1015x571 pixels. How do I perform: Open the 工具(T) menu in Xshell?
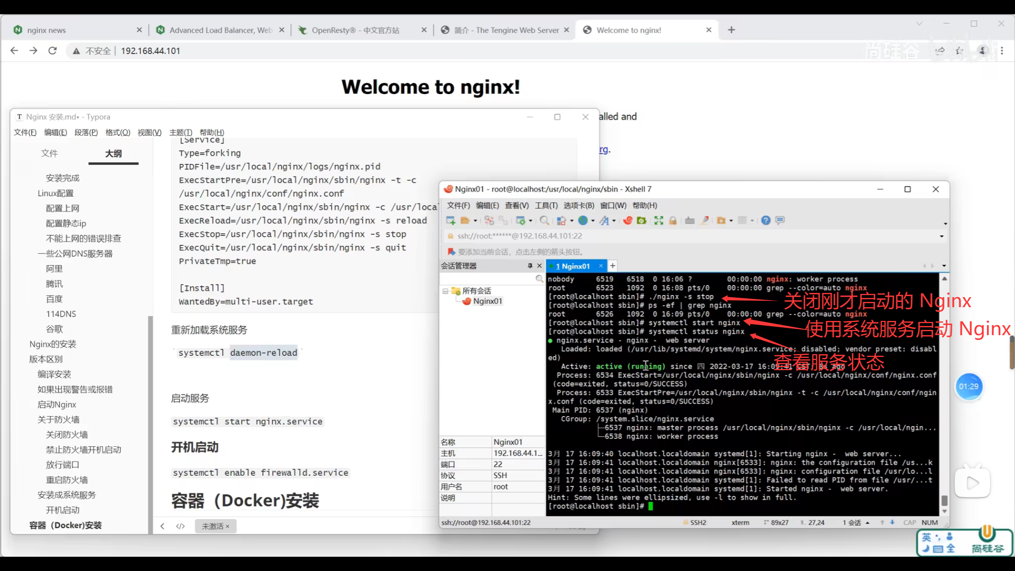point(546,205)
